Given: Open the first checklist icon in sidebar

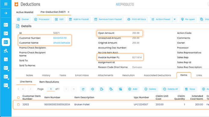Looking at the screenshot, I should pyautogui.click(x=6, y=25).
